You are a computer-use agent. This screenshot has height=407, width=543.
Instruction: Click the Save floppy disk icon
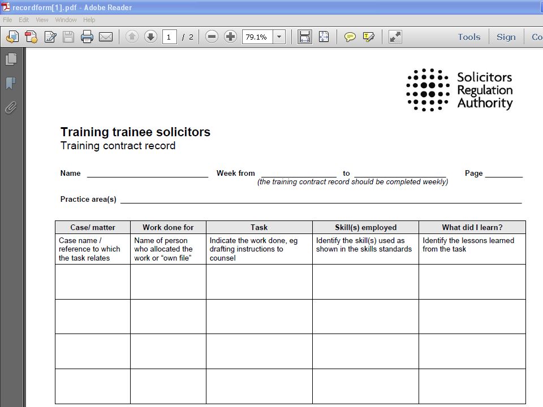click(68, 37)
